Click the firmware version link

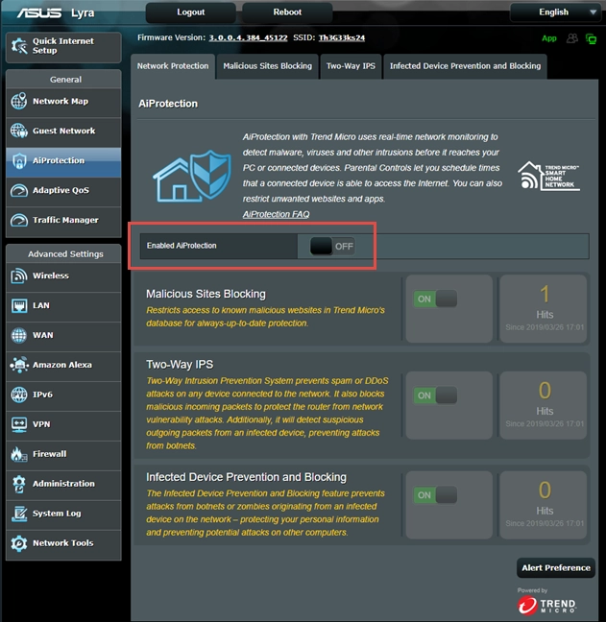248,37
